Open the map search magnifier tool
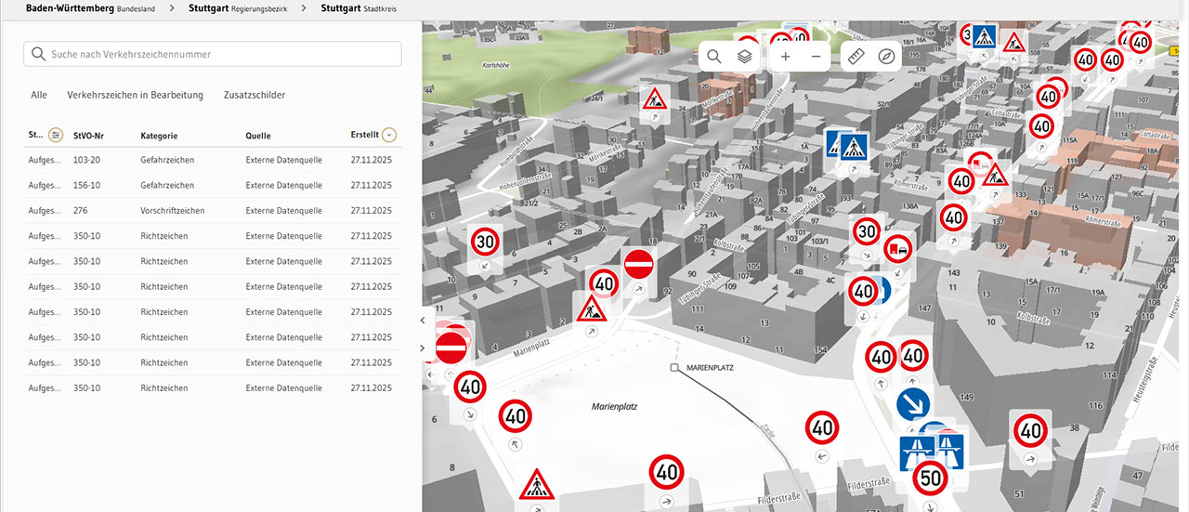The image size is (1189, 512). 714,56
